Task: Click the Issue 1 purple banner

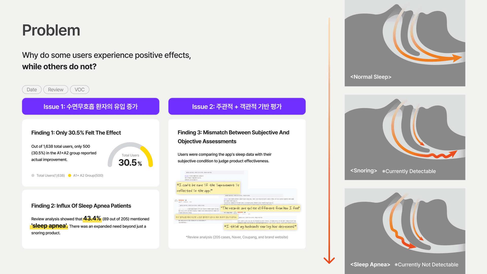Action: coord(91,107)
